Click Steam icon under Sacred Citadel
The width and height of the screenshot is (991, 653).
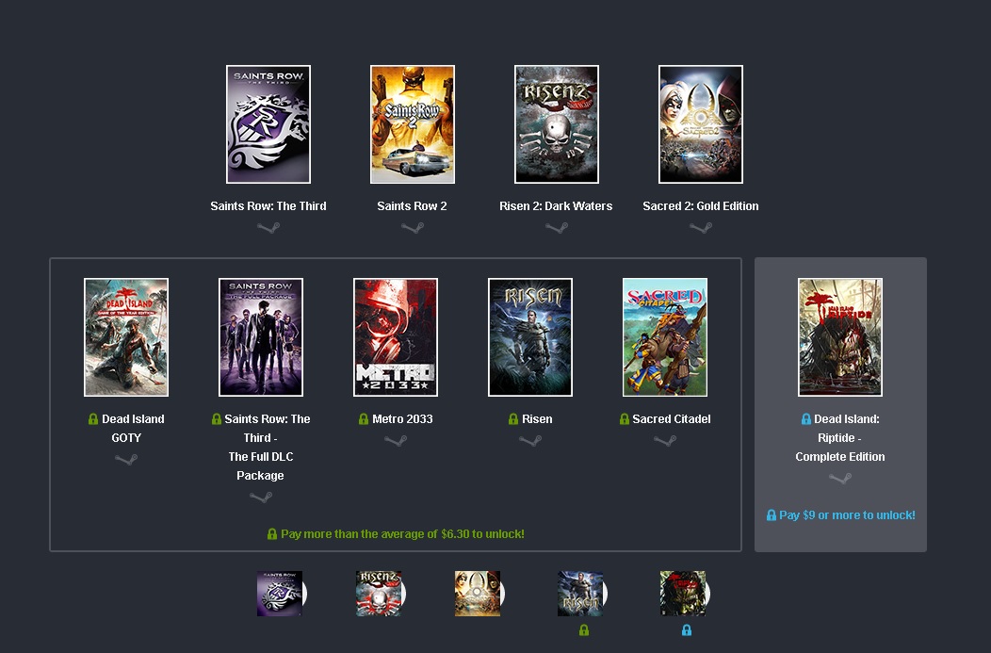(x=665, y=441)
